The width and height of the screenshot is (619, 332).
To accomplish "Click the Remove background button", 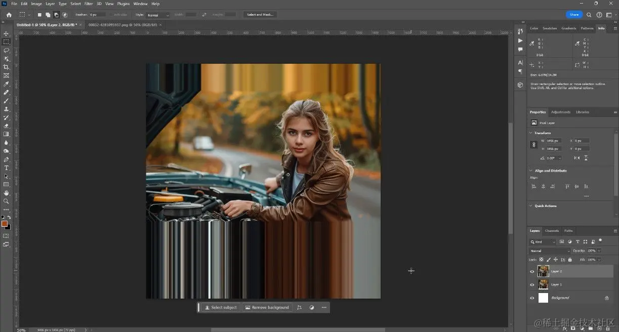I will (x=267, y=307).
